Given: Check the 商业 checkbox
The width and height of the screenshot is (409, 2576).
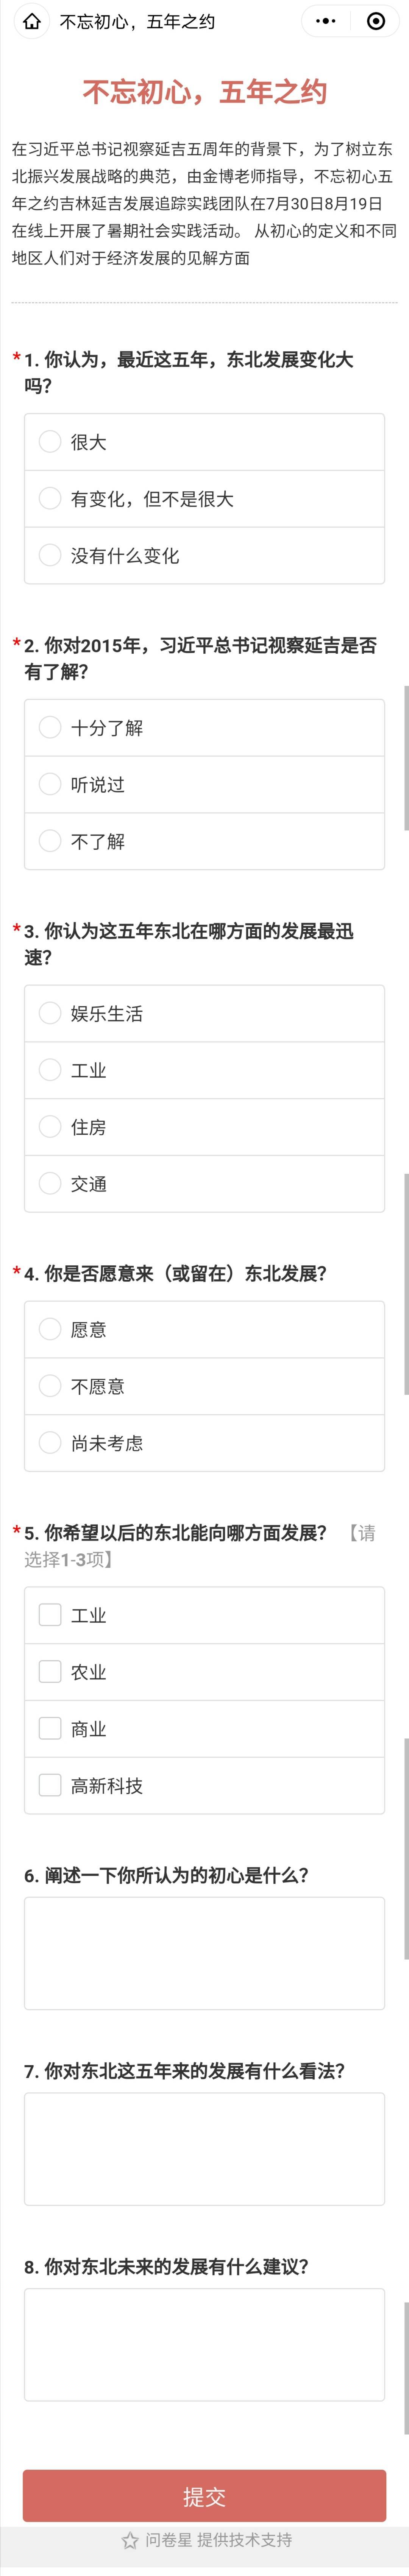Looking at the screenshot, I should (204, 1729).
